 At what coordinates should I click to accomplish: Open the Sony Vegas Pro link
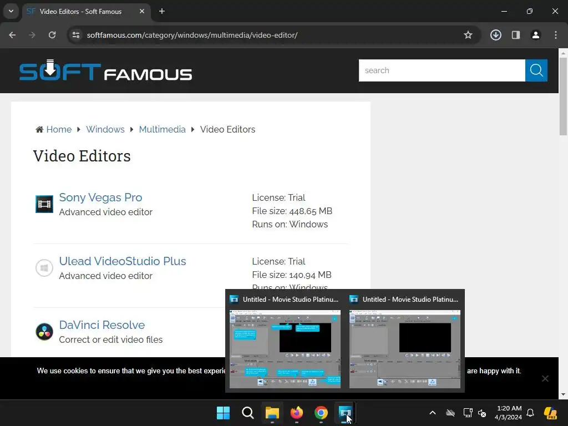coord(100,197)
